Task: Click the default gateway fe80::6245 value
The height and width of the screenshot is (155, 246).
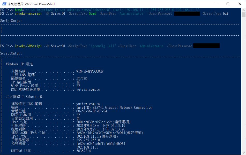Action: 101,144
